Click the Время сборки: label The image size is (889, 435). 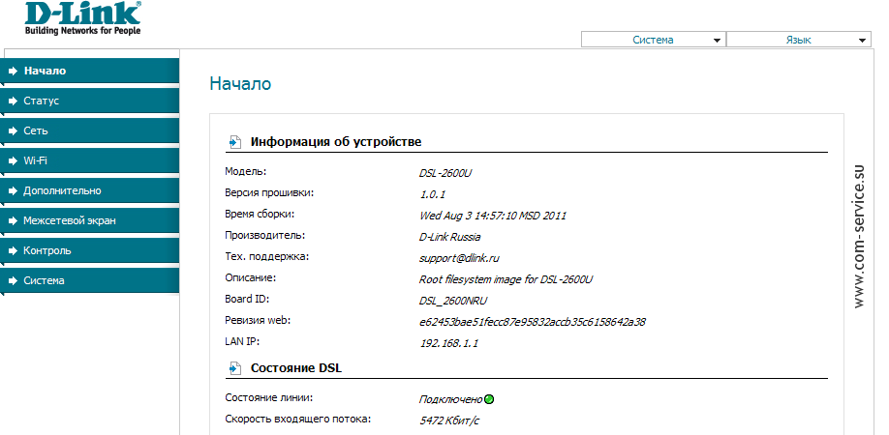point(260,214)
